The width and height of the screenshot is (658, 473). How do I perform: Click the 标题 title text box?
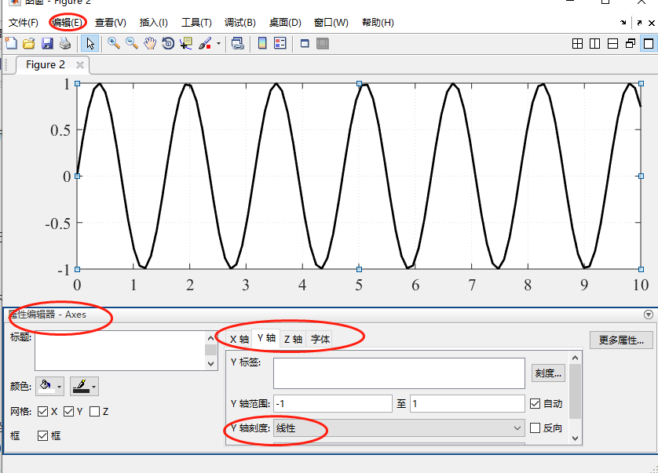(120, 351)
